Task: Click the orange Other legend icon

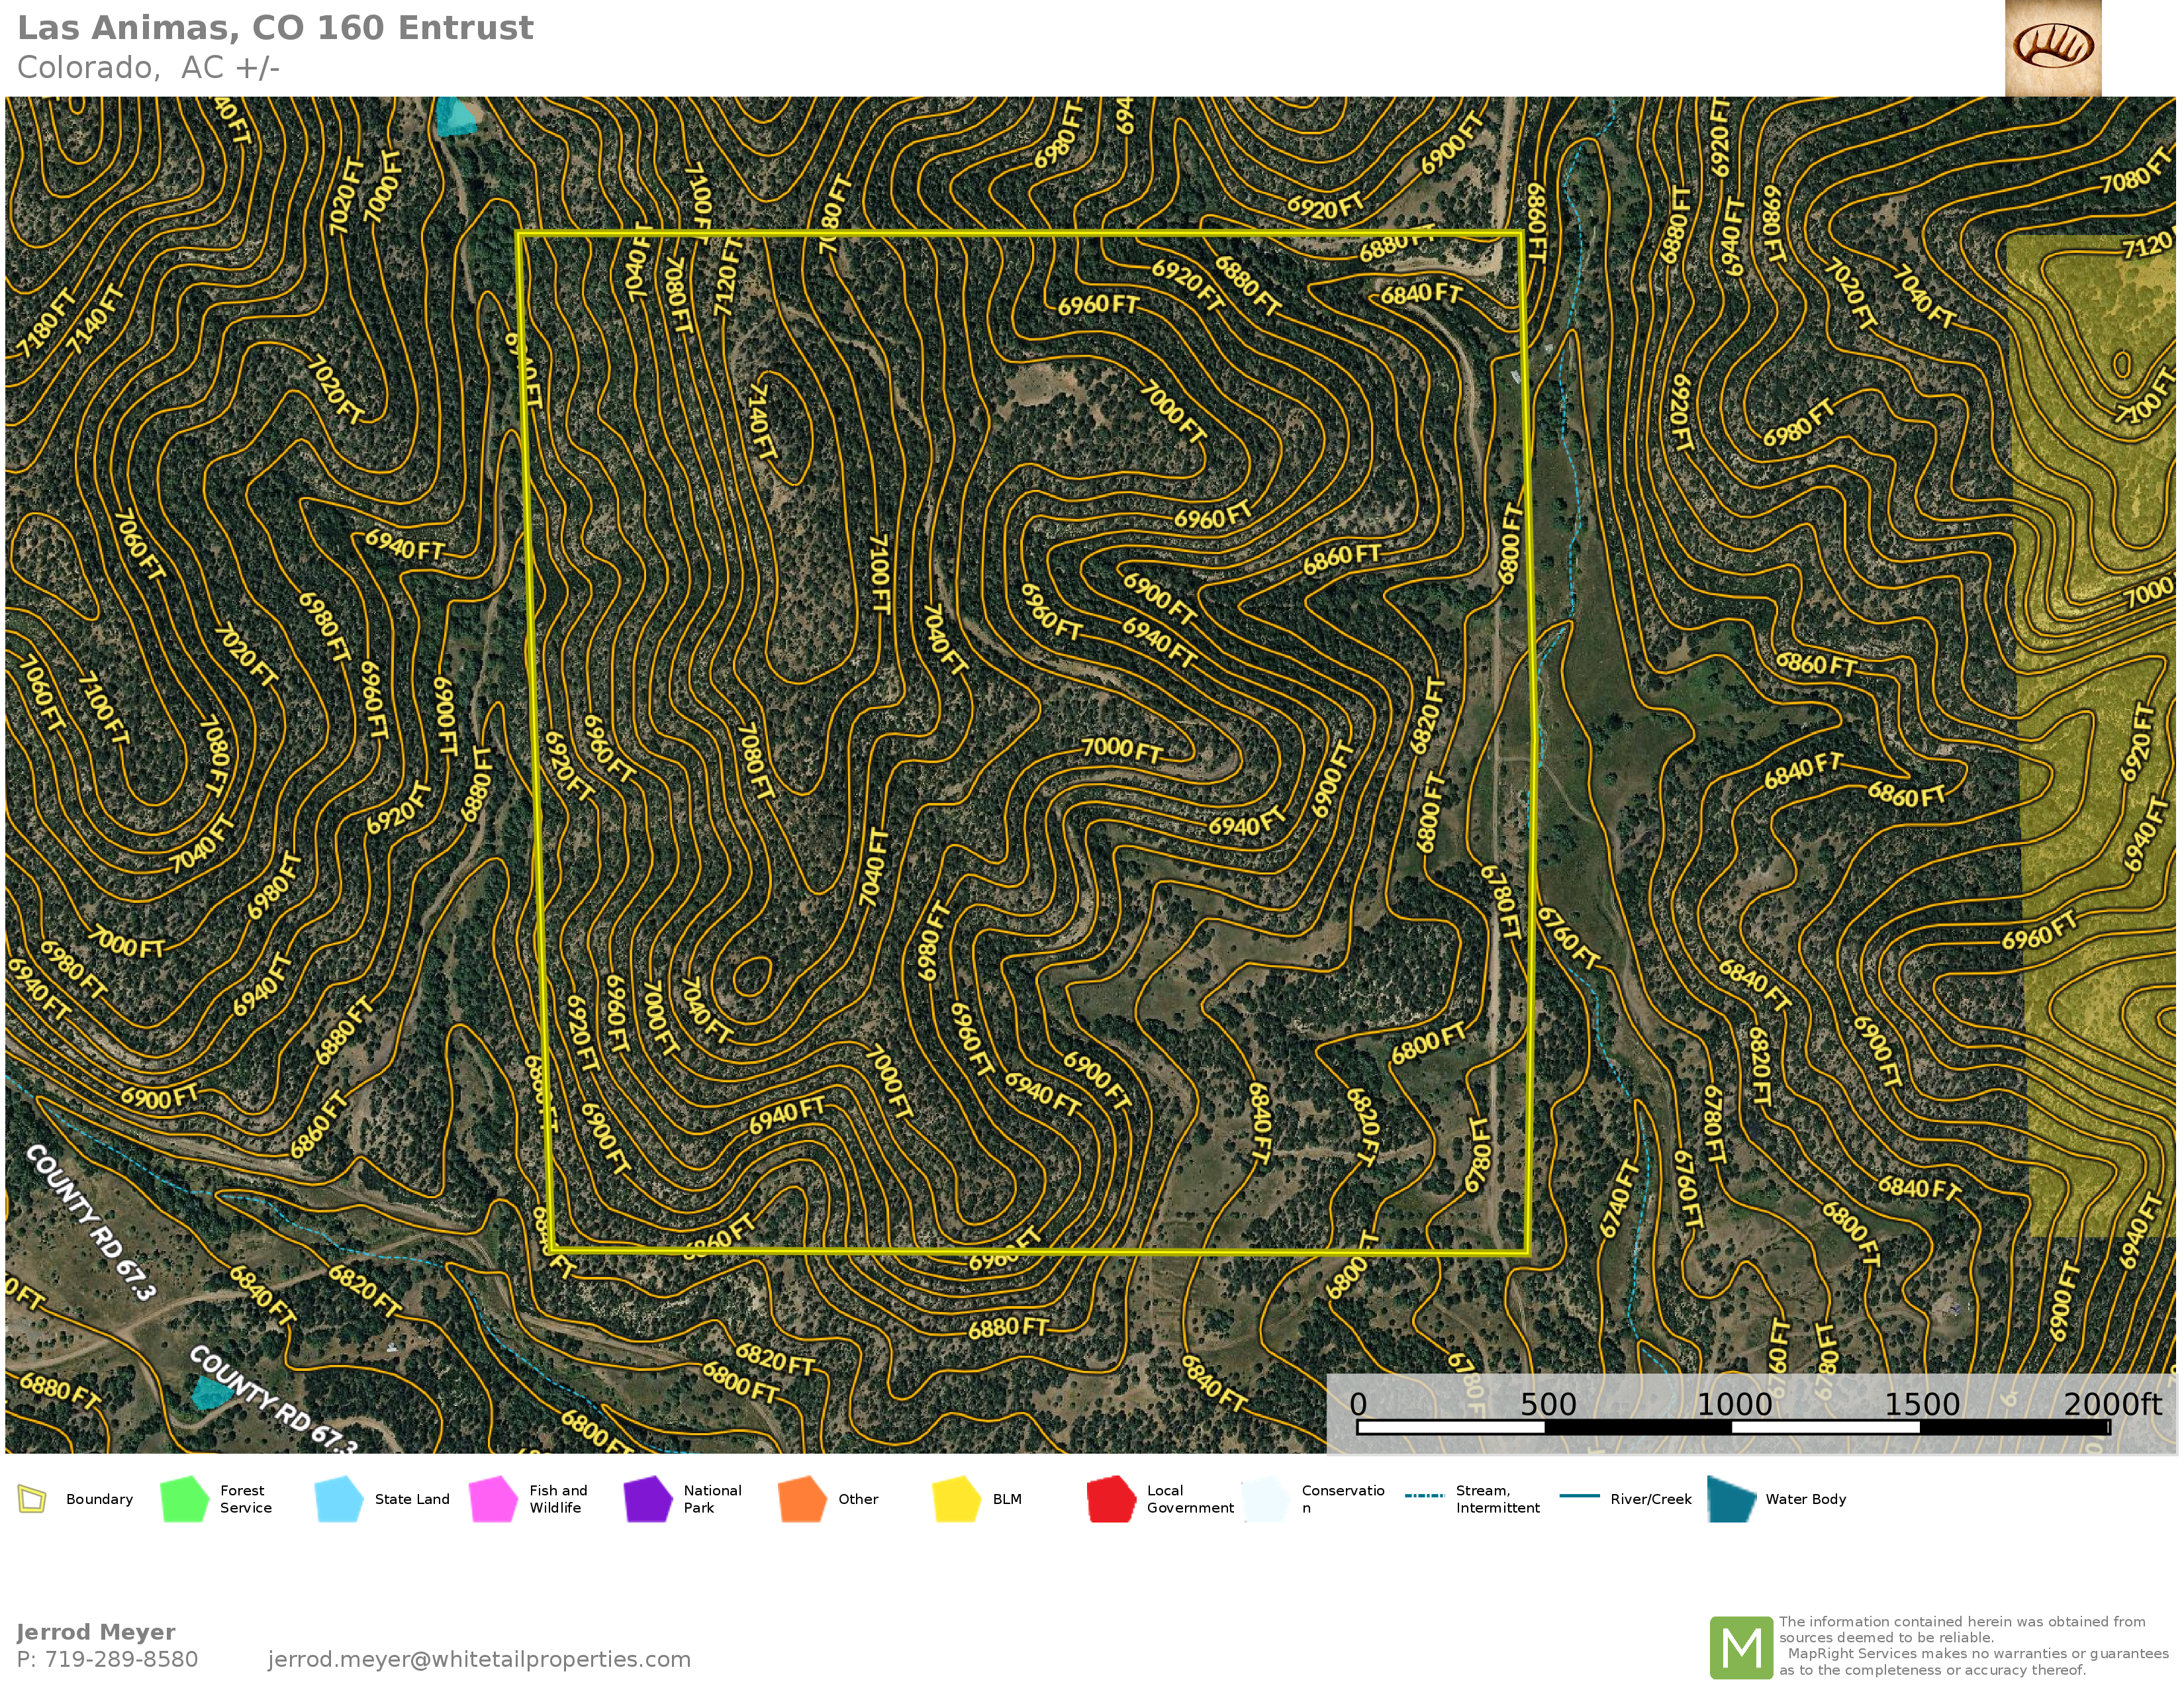Action: (802, 1499)
